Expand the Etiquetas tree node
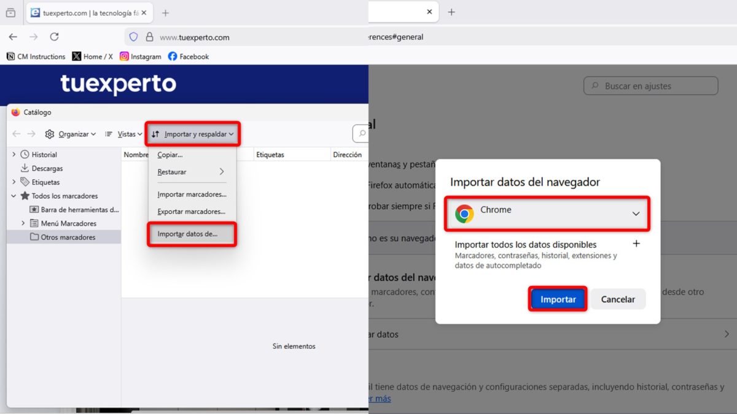Image resolution: width=737 pixels, height=414 pixels. tap(14, 182)
